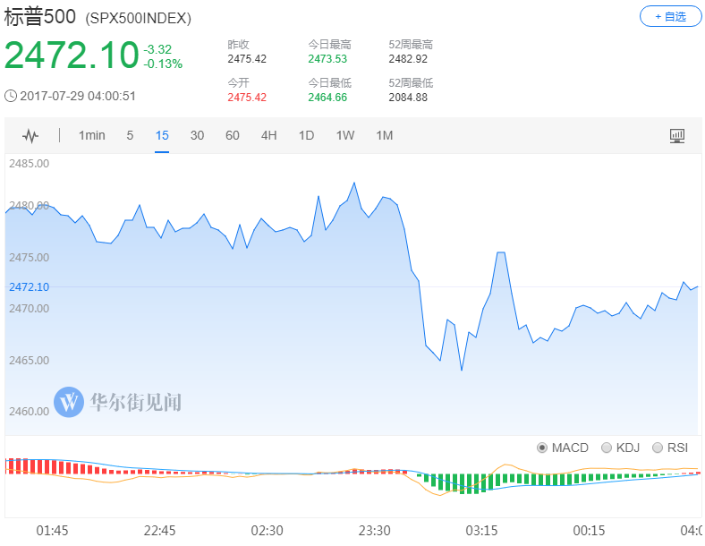Viewport: 705px width, 546px height.
Task: Click today's high value 2473.53
Action: pos(327,59)
